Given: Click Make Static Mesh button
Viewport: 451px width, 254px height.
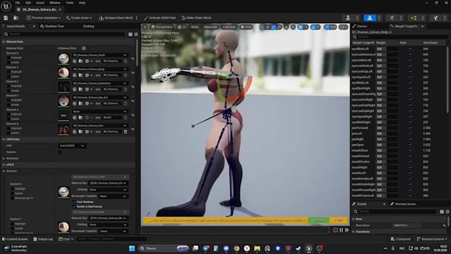Looking at the screenshot, I should 196,18.
